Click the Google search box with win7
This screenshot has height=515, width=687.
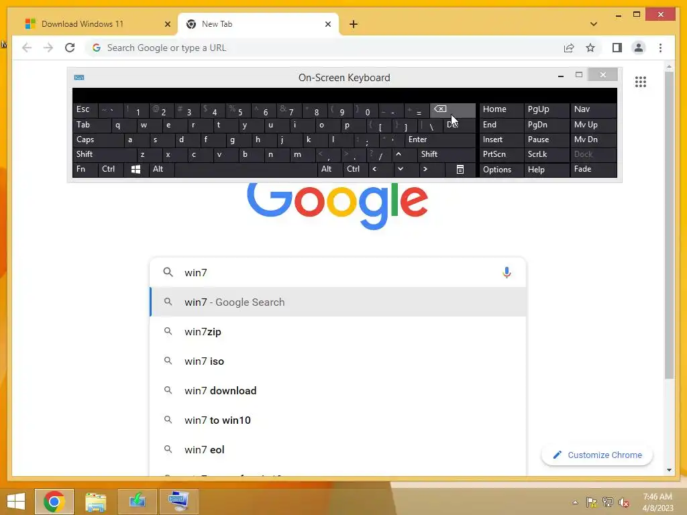338,272
